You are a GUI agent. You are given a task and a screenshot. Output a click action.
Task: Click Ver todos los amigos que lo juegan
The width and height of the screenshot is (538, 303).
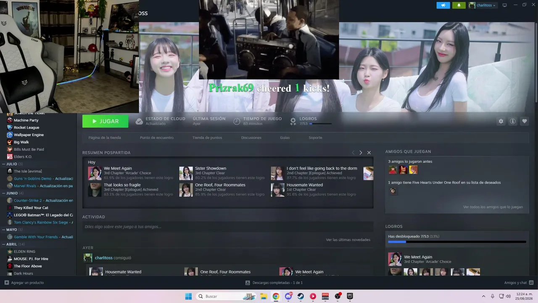coord(493,207)
